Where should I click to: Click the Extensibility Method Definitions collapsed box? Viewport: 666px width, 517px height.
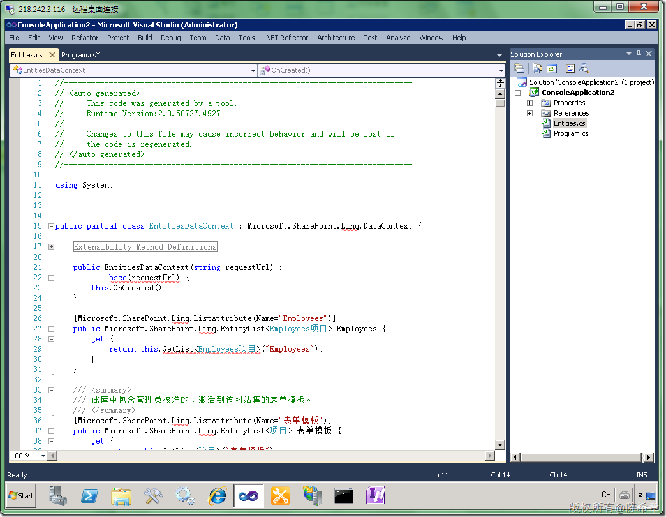tap(145, 247)
